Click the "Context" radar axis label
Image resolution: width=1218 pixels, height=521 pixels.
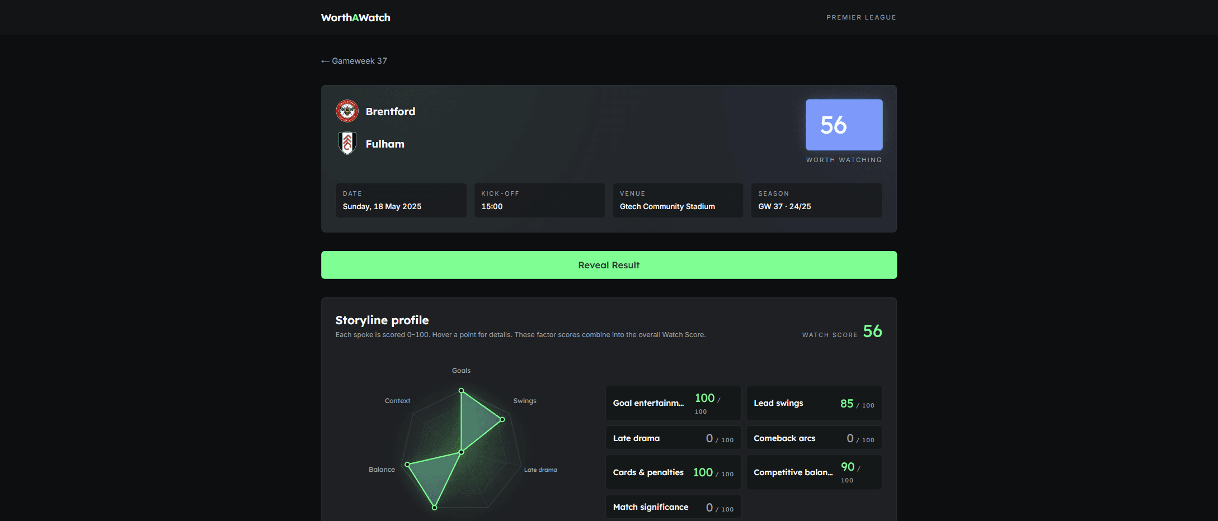coord(397,401)
